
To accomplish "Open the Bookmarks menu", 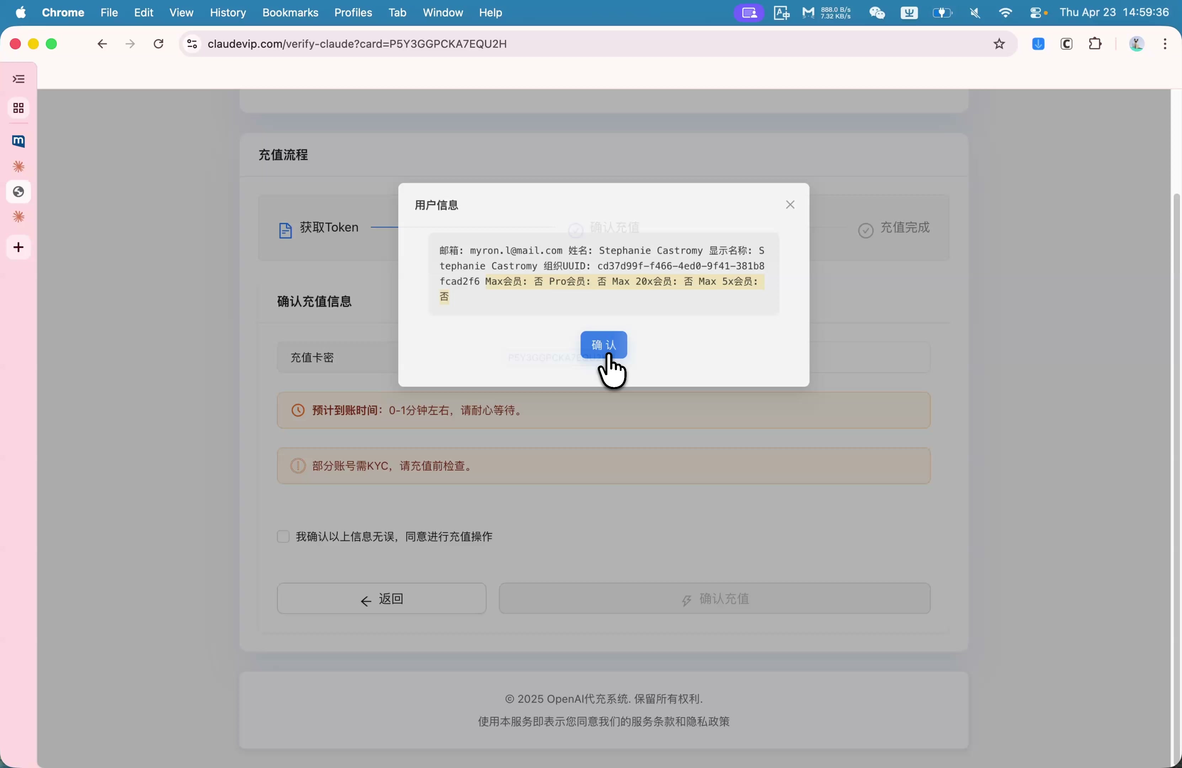I will [x=290, y=12].
